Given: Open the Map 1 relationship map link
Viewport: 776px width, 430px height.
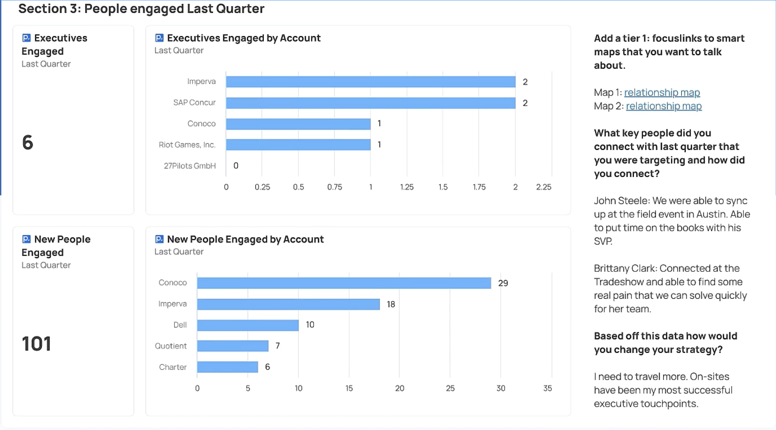Looking at the screenshot, I should coord(662,93).
